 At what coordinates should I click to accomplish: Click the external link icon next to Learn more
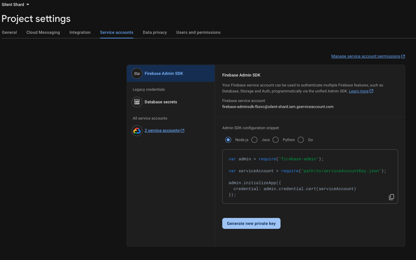[371, 91]
